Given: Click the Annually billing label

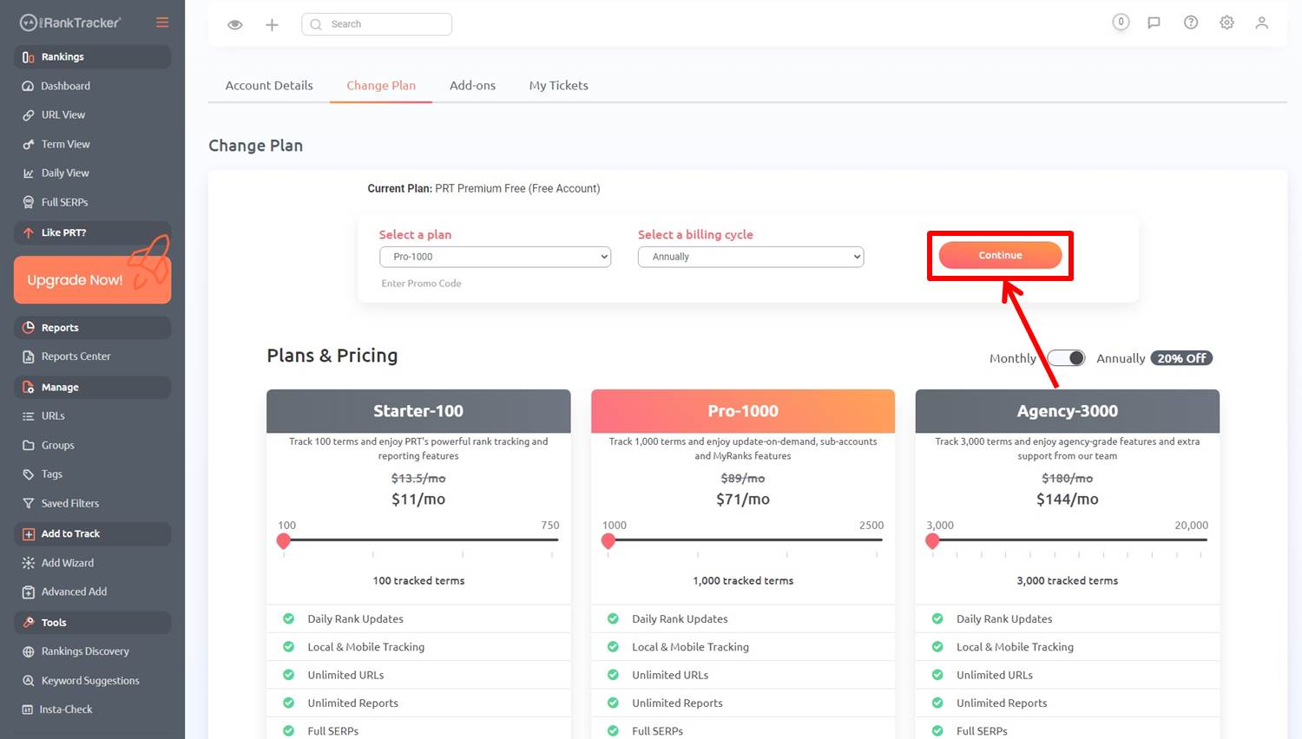Looking at the screenshot, I should 1121,358.
